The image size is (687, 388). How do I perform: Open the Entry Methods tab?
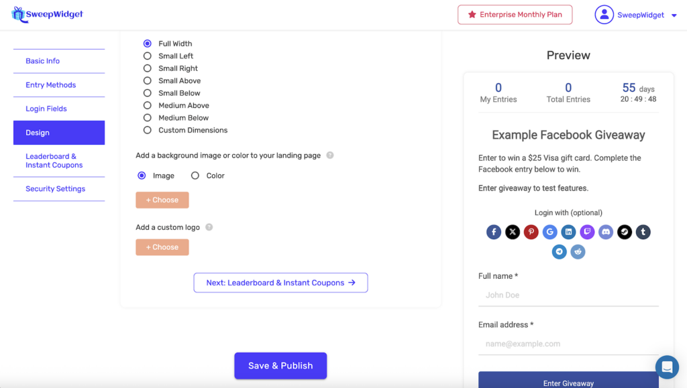click(x=51, y=85)
